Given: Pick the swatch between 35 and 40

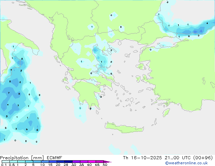Looking at the screenshot, I should 84,162.
